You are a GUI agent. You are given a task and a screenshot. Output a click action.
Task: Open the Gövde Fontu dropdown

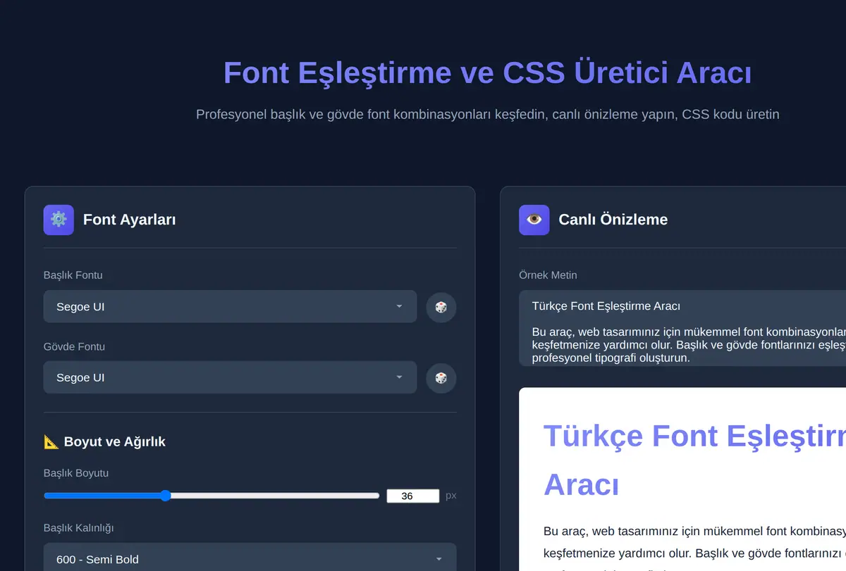(x=230, y=378)
